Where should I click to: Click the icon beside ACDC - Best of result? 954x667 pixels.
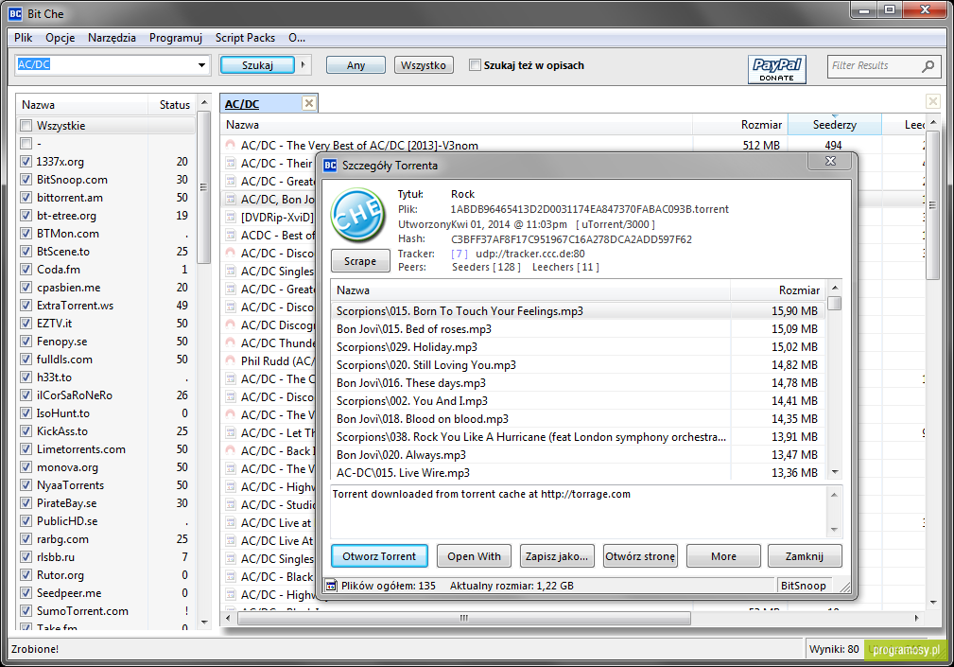(x=230, y=235)
